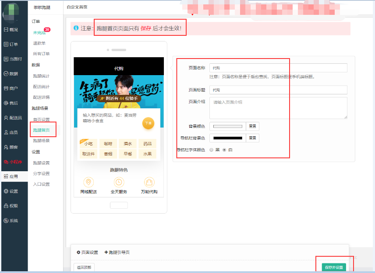Viewport: 375px width, 273px height.
Task: Click the 水果 tag in preview
Action: point(147,154)
